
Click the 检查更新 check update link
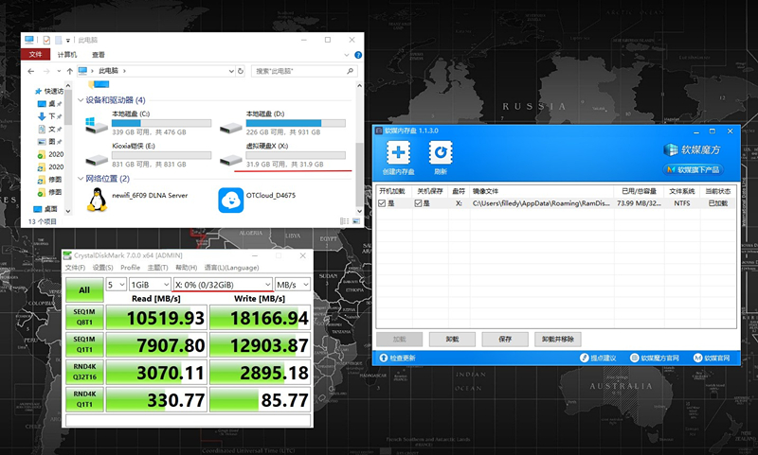(397, 358)
